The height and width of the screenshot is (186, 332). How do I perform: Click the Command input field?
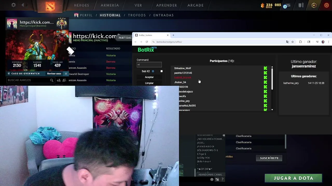coord(149,65)
